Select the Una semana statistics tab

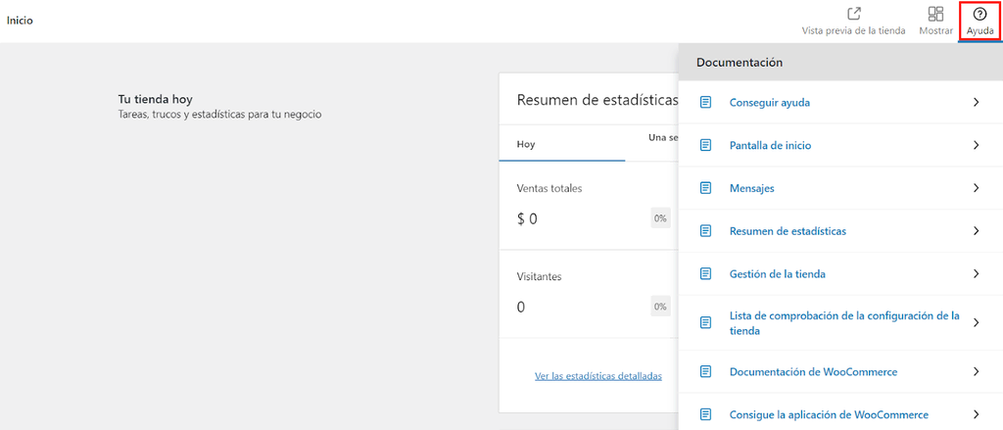[x=662, y=138]
